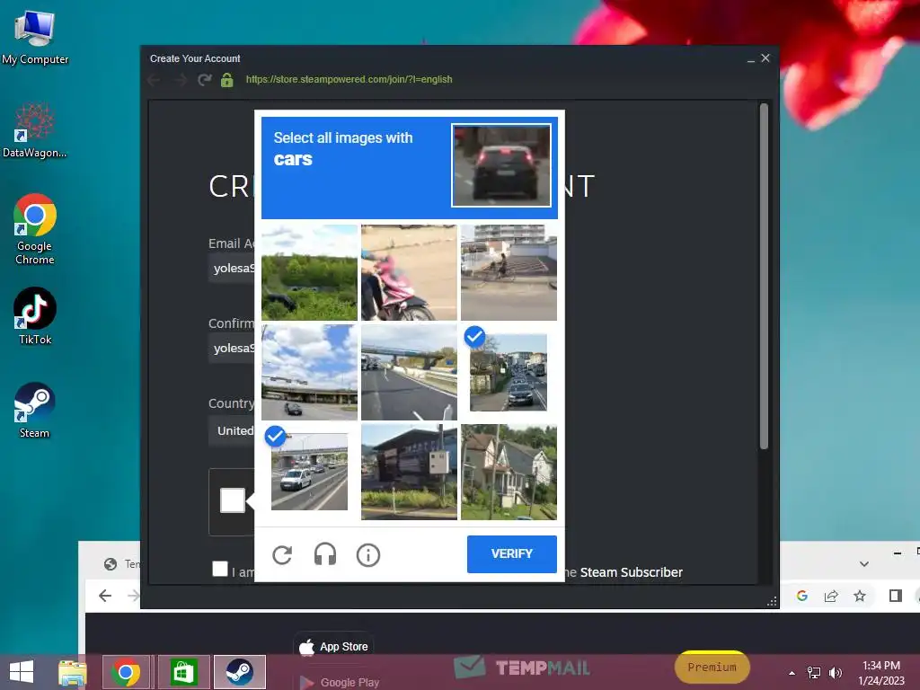The width and height of the screenshot is (920, 690).
Task: Click the tile with the dark wooden building
Action: (x=409, y=473)
